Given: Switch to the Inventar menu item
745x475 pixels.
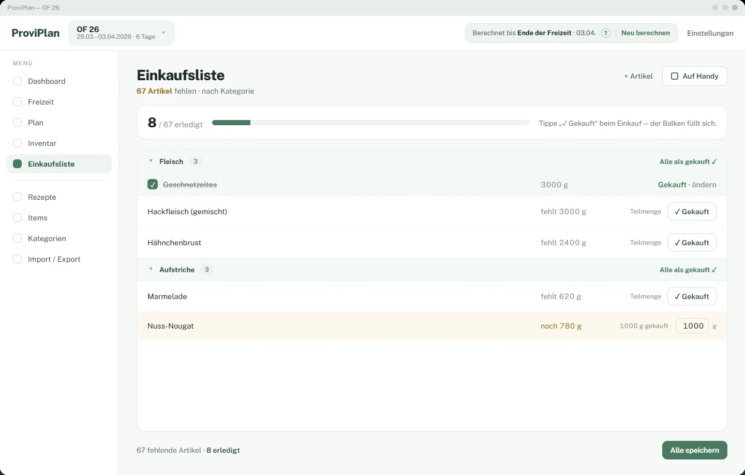Looking at the screenshot, I should [59, 143].
